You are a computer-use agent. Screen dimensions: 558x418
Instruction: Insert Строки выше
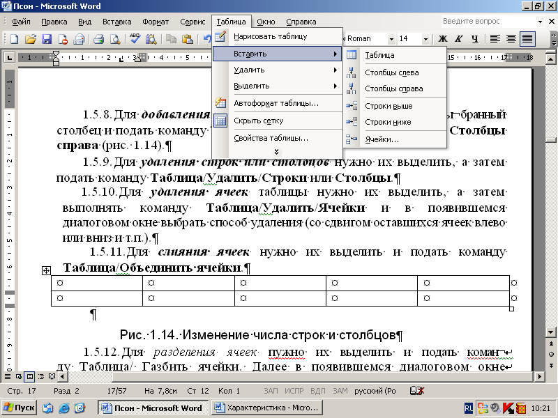click(x=395, y=106)
